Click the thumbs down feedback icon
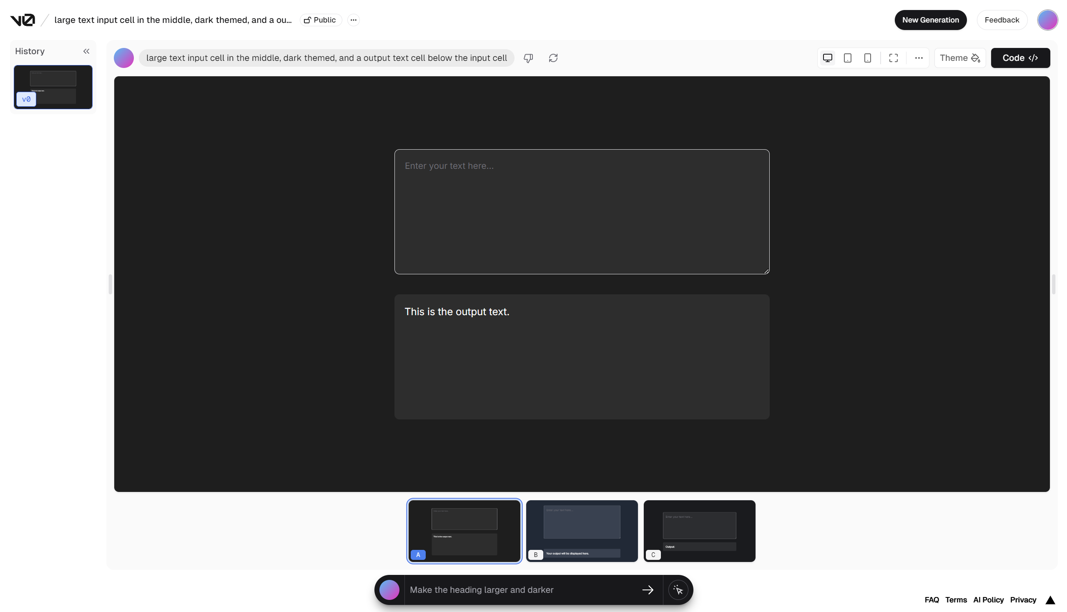The width and height of the screenshot is (1067, 612). (x=528, y=58)
